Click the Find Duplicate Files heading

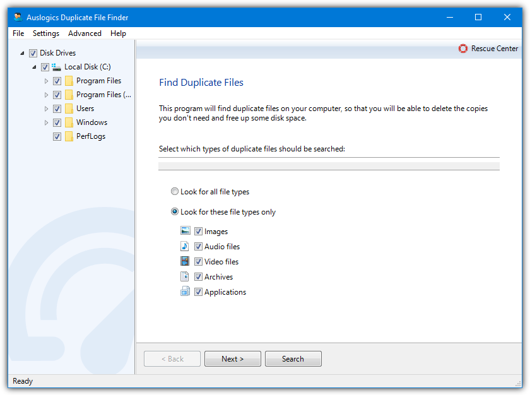201,83
